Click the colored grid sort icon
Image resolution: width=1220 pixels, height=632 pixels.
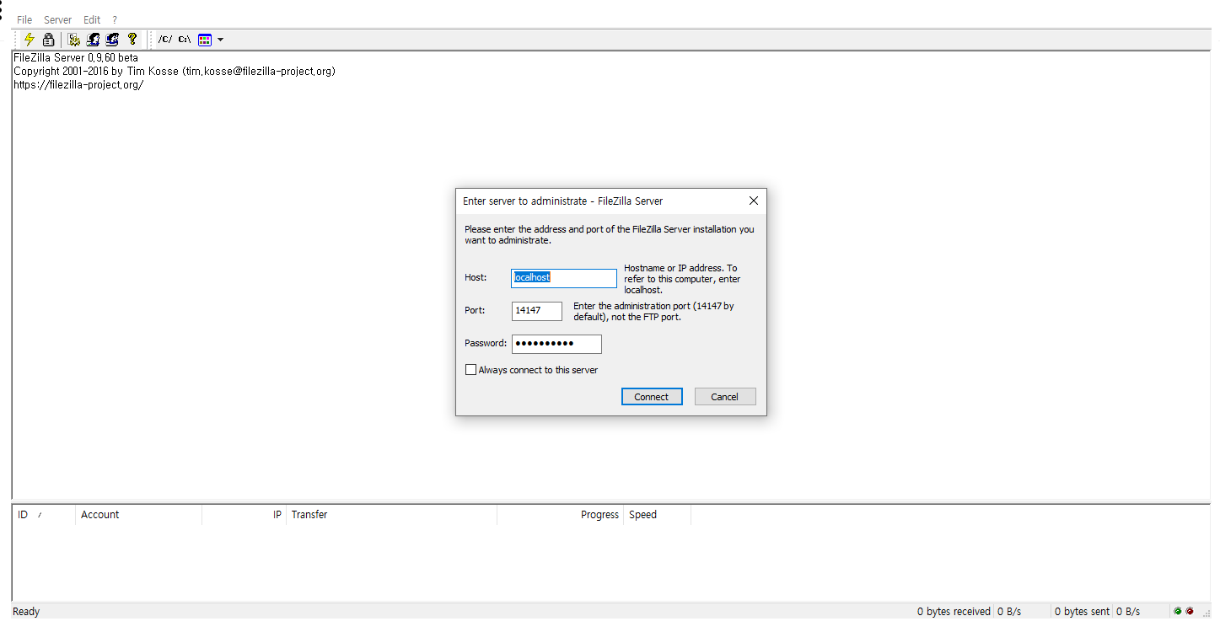tap(205, 40)
